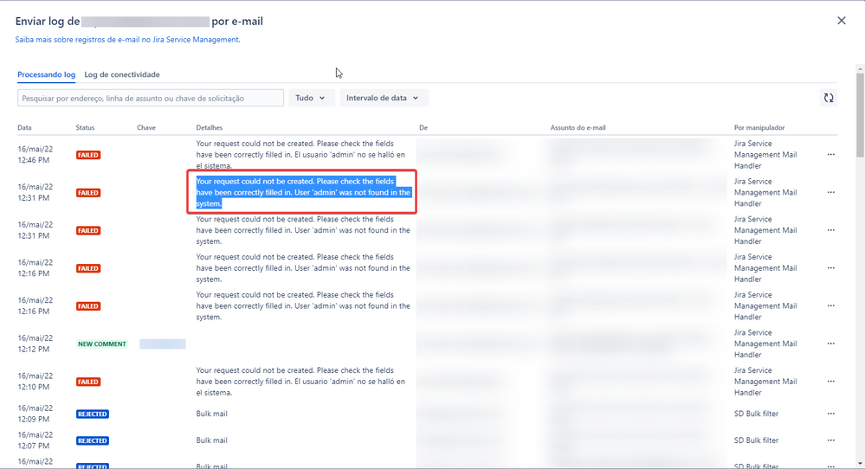Image resolution: width=865 pixels, height=469 pixels.
Task: Click details text in 12:46 PM row
Action: [300, 155]
